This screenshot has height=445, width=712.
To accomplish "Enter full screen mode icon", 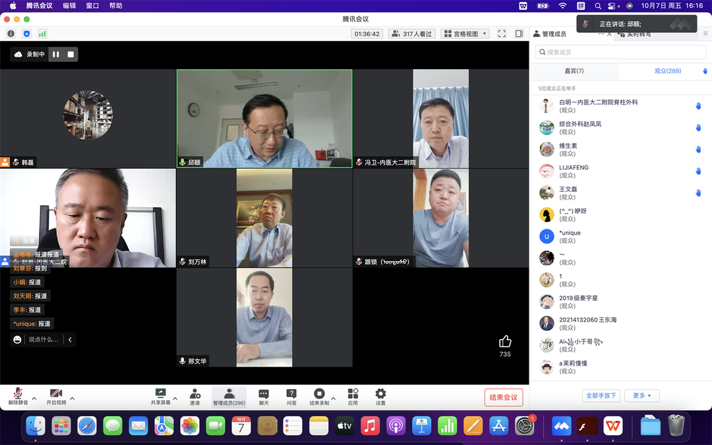I will click(x=502, y=34).
